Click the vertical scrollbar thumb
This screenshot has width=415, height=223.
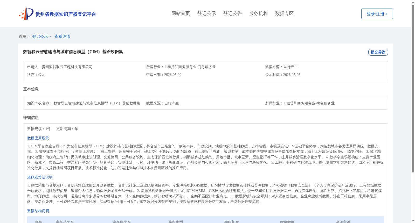point(413,89)
